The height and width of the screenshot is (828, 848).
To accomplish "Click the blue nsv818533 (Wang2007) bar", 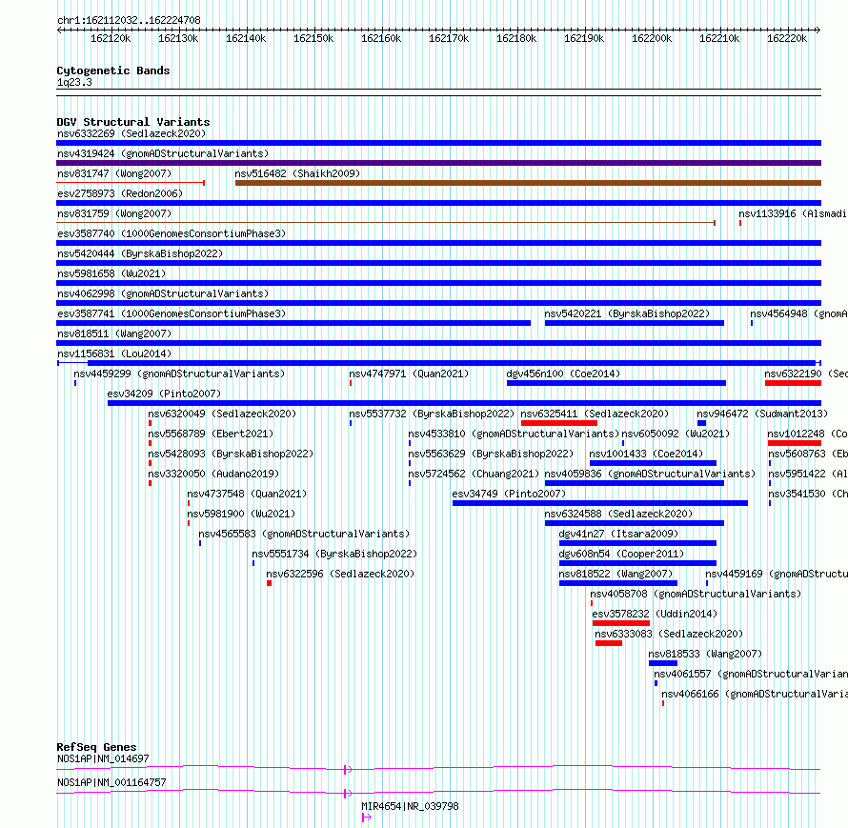I will pos(663,663).
